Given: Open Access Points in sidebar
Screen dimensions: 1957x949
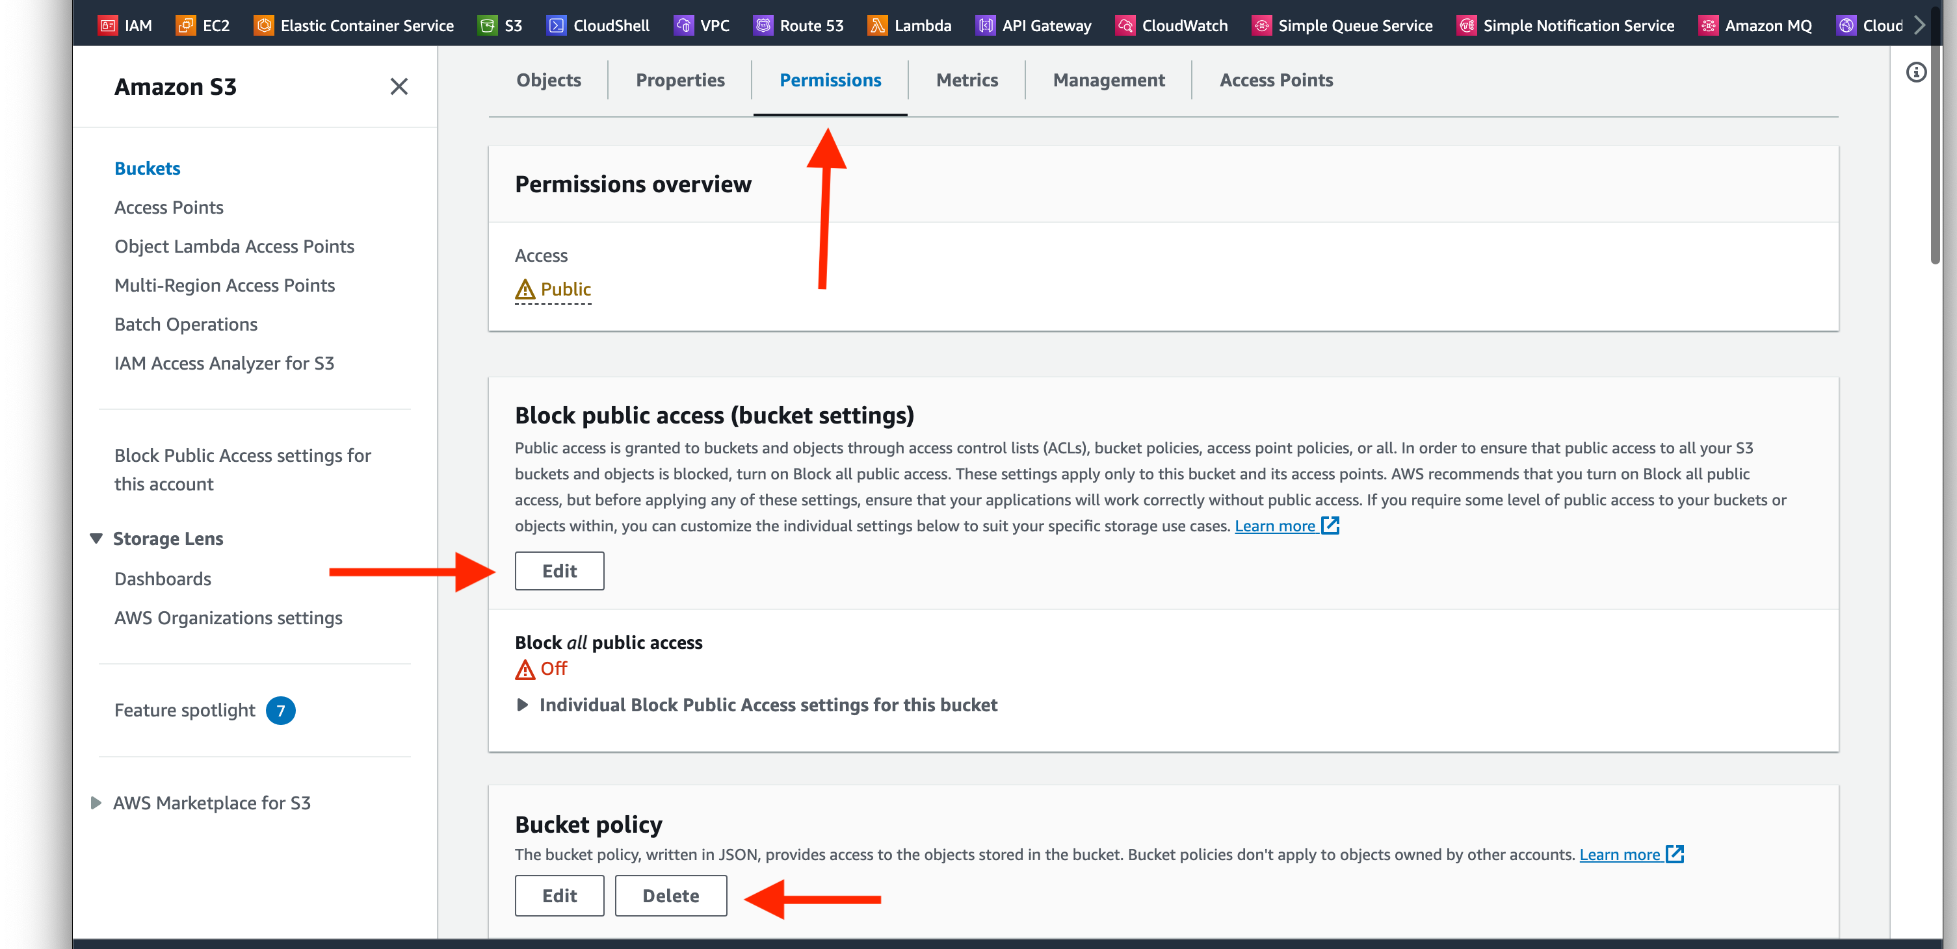Looking at the screenshot, I should [x=168, y=207].
